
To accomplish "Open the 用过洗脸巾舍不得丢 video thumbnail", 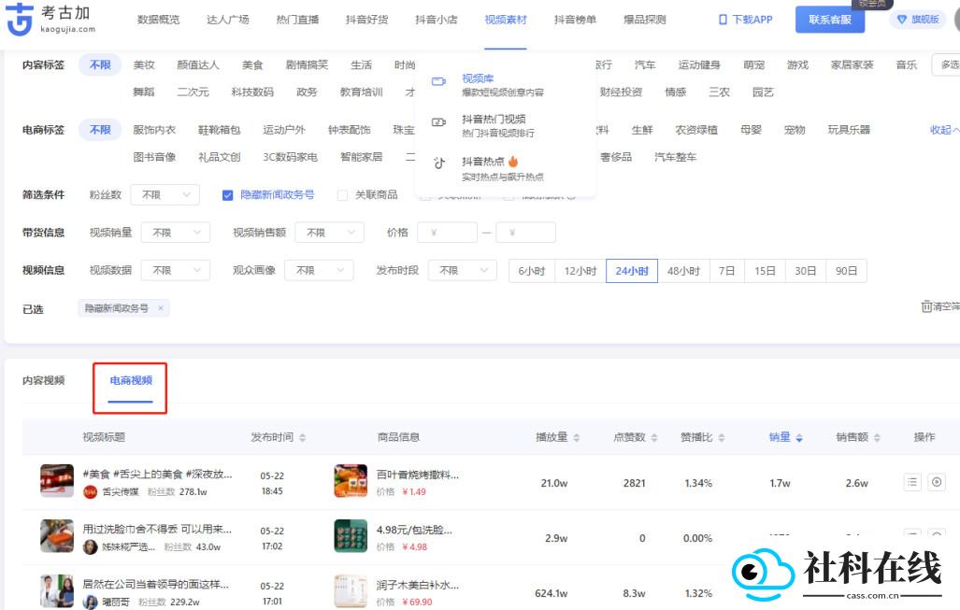I will pos(57,536).
